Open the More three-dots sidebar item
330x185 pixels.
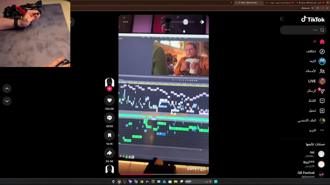(322, 130)
